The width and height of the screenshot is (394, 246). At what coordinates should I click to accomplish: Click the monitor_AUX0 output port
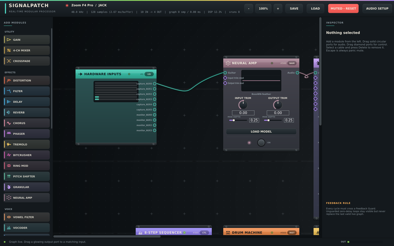tap(155, 115)
